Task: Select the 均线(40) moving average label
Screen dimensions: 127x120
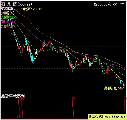Action: (x=9, y=22)
